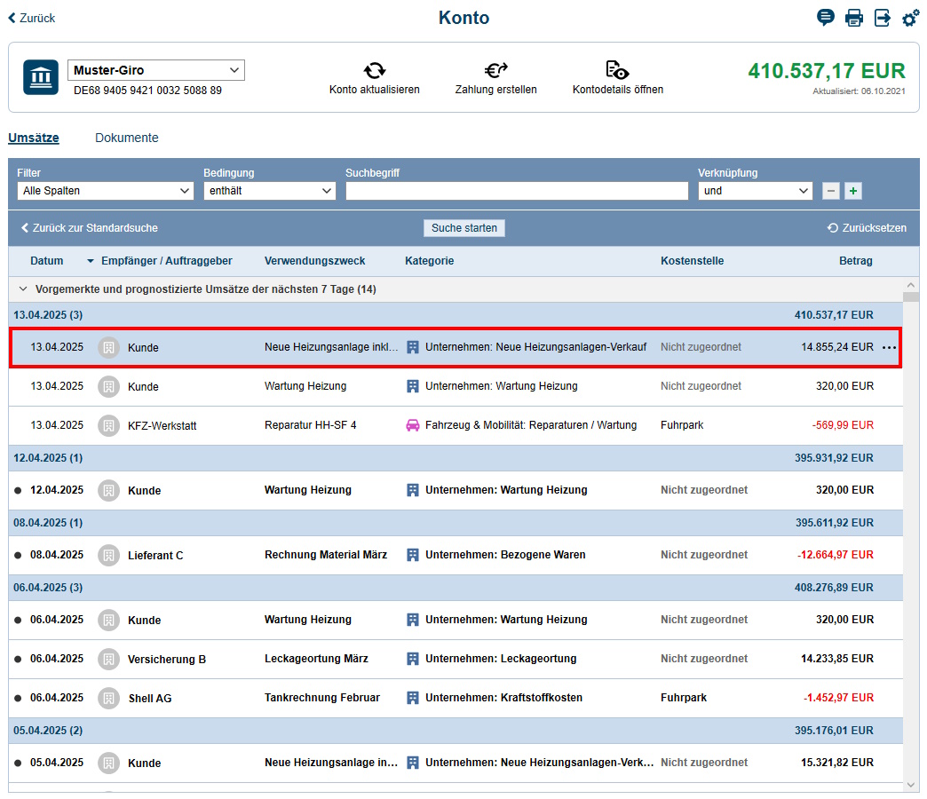Click Suche starten button

(x=464, y=227)
